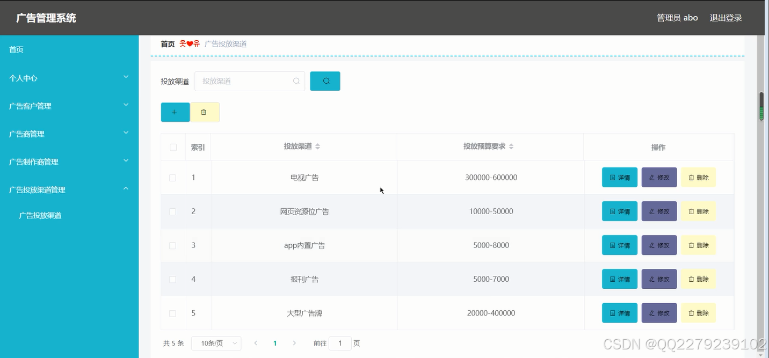Click the batch delete trash icon
This screenshot has height=358, width=769.
[205, 112]
